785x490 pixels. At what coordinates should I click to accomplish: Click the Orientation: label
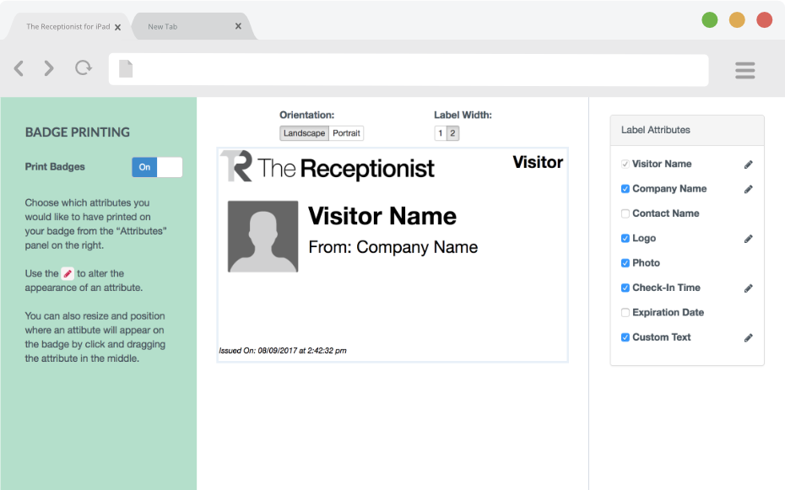coord(307,115)
